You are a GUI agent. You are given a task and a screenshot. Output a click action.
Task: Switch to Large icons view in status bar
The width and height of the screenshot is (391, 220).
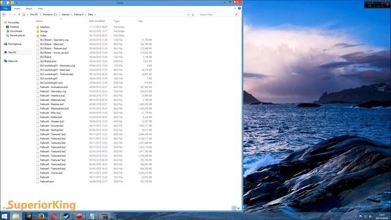pos(239,208)
